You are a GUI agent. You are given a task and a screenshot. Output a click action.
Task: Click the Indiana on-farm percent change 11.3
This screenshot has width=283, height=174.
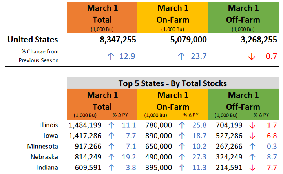tap(199, 168)
